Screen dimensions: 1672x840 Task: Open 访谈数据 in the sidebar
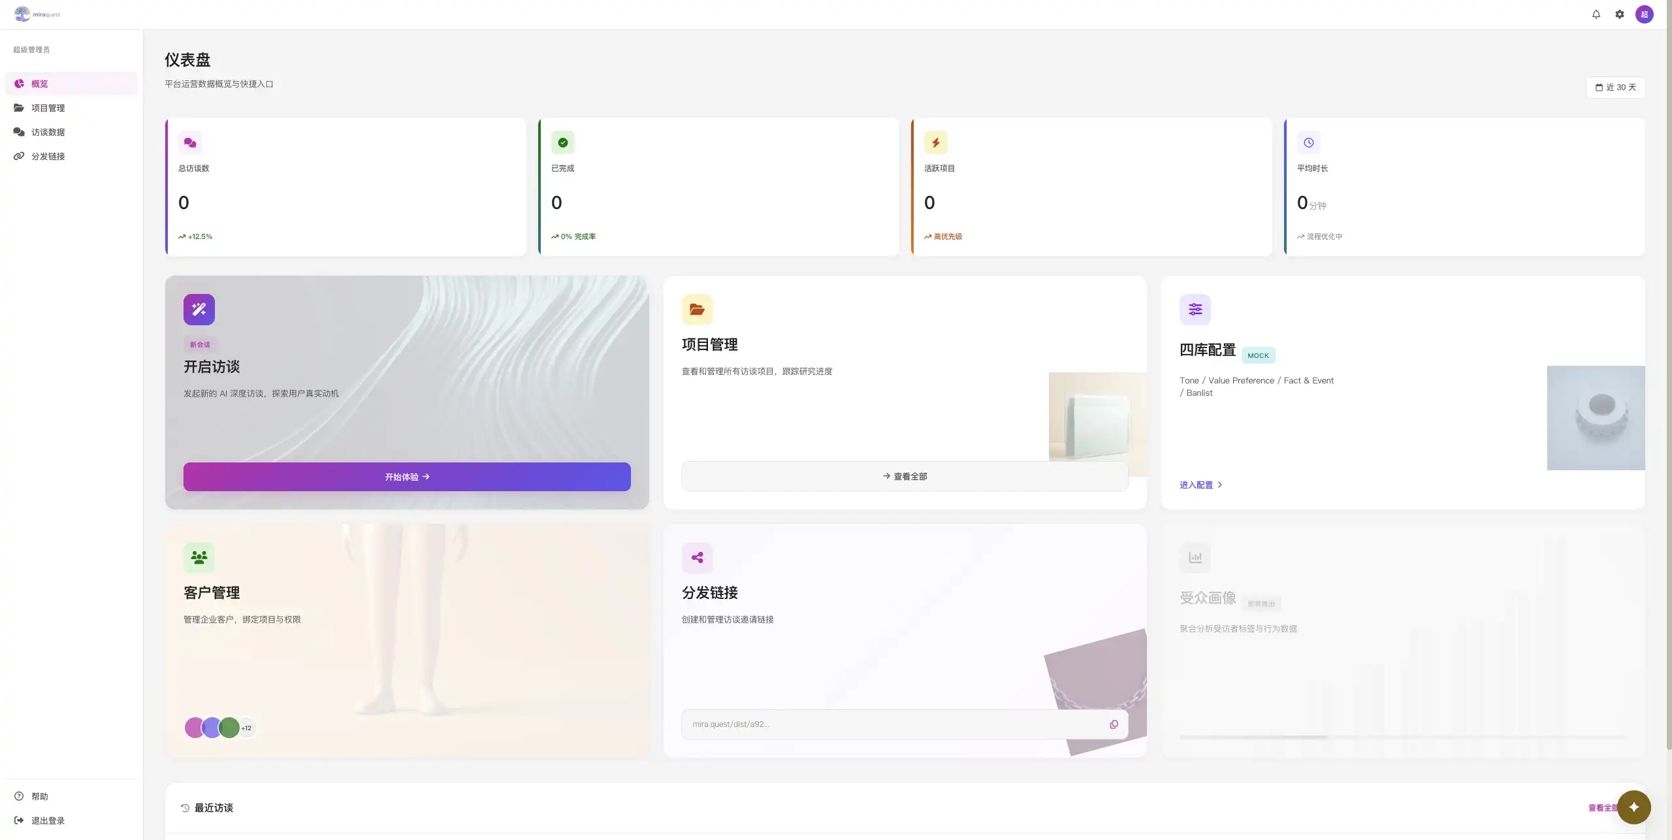(48, 132)
